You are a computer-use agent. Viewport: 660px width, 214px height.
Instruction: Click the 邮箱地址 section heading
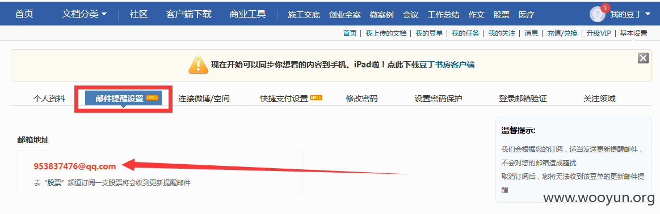tap(33, 140)
